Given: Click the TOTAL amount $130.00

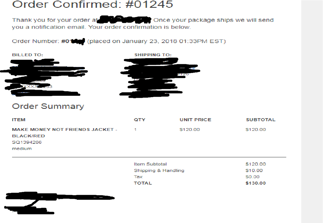Looking at the screenshot, I should [256, 183].
